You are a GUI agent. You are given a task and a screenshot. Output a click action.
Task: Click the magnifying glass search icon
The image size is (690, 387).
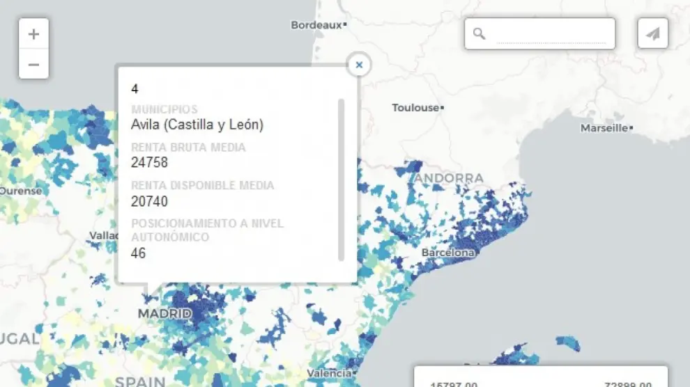(479, 33)
